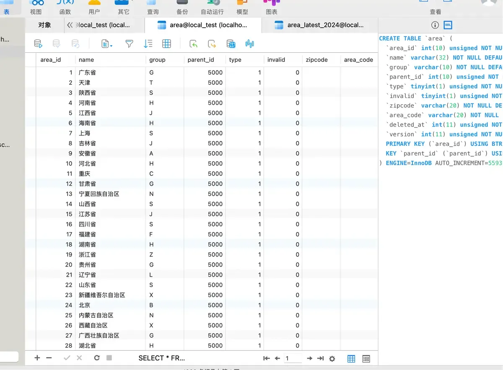Open the 视图 toolbar item

(x=36, y=8)
